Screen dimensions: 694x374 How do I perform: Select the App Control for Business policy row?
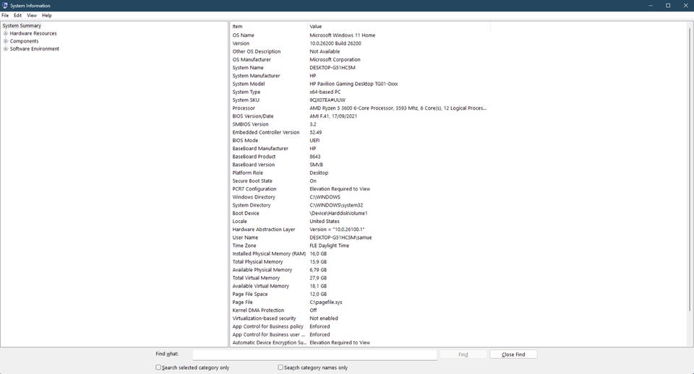[x=360, y=326]
